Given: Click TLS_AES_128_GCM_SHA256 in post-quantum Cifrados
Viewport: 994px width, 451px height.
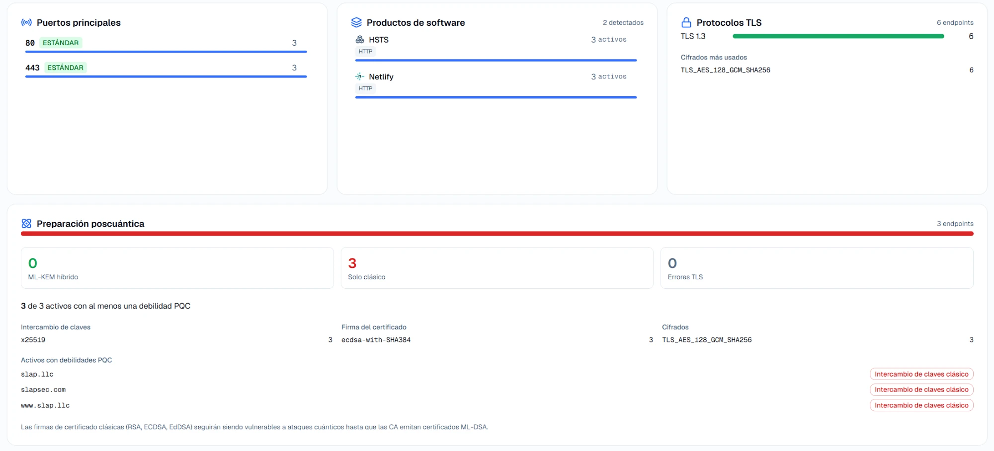Looking at the screenshot, I should pyautogui.click(x=707, y=340).
